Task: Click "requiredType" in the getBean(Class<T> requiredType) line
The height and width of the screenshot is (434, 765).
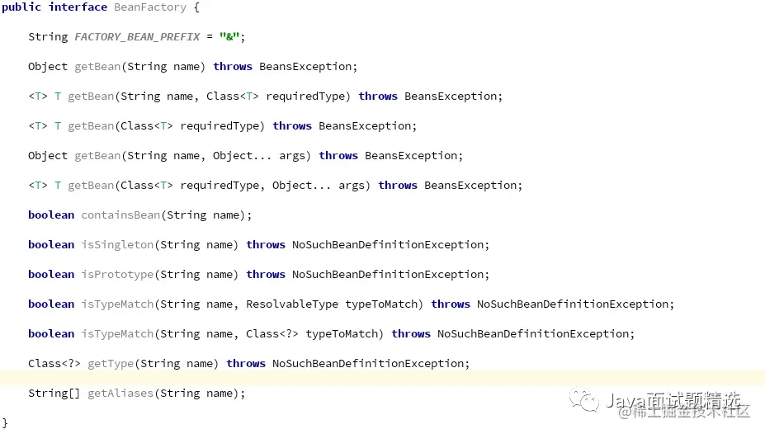Action: point(220,126)
